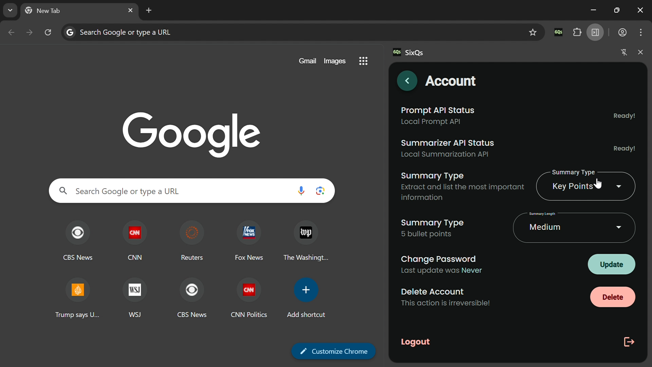Viewport: 652px width, 367px height.
Task: Open Google Lens image search icon
Action: [x=321, y=191]
